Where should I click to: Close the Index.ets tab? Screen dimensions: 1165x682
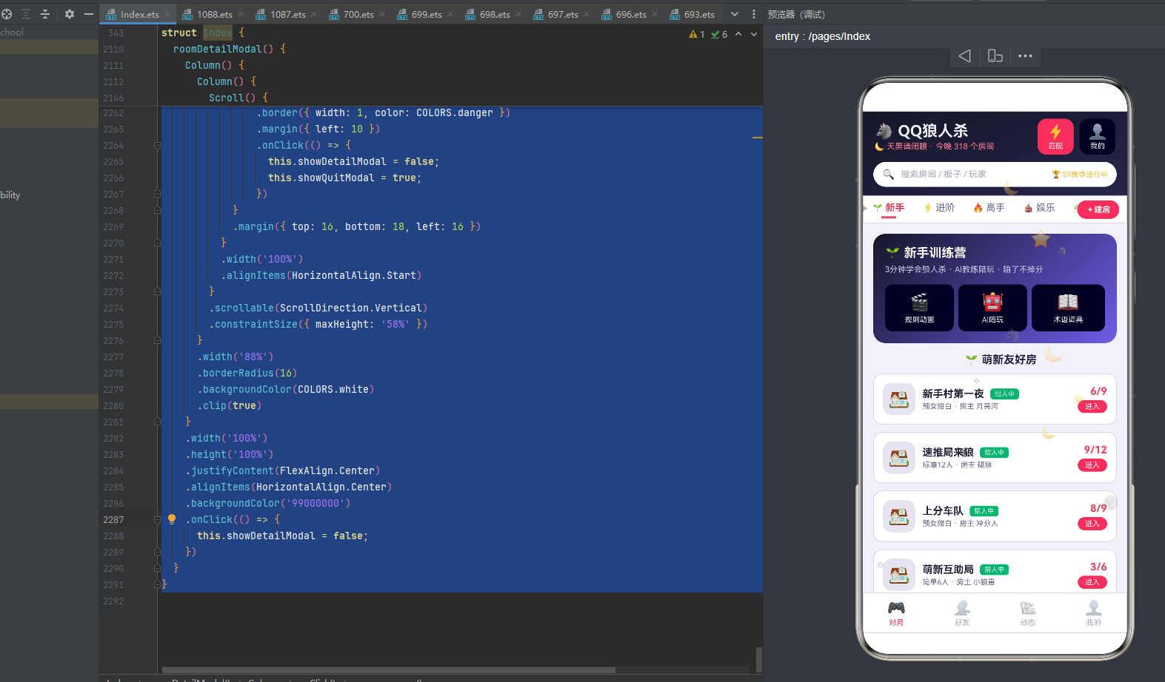pyautogui.click(x=167, y=14)
